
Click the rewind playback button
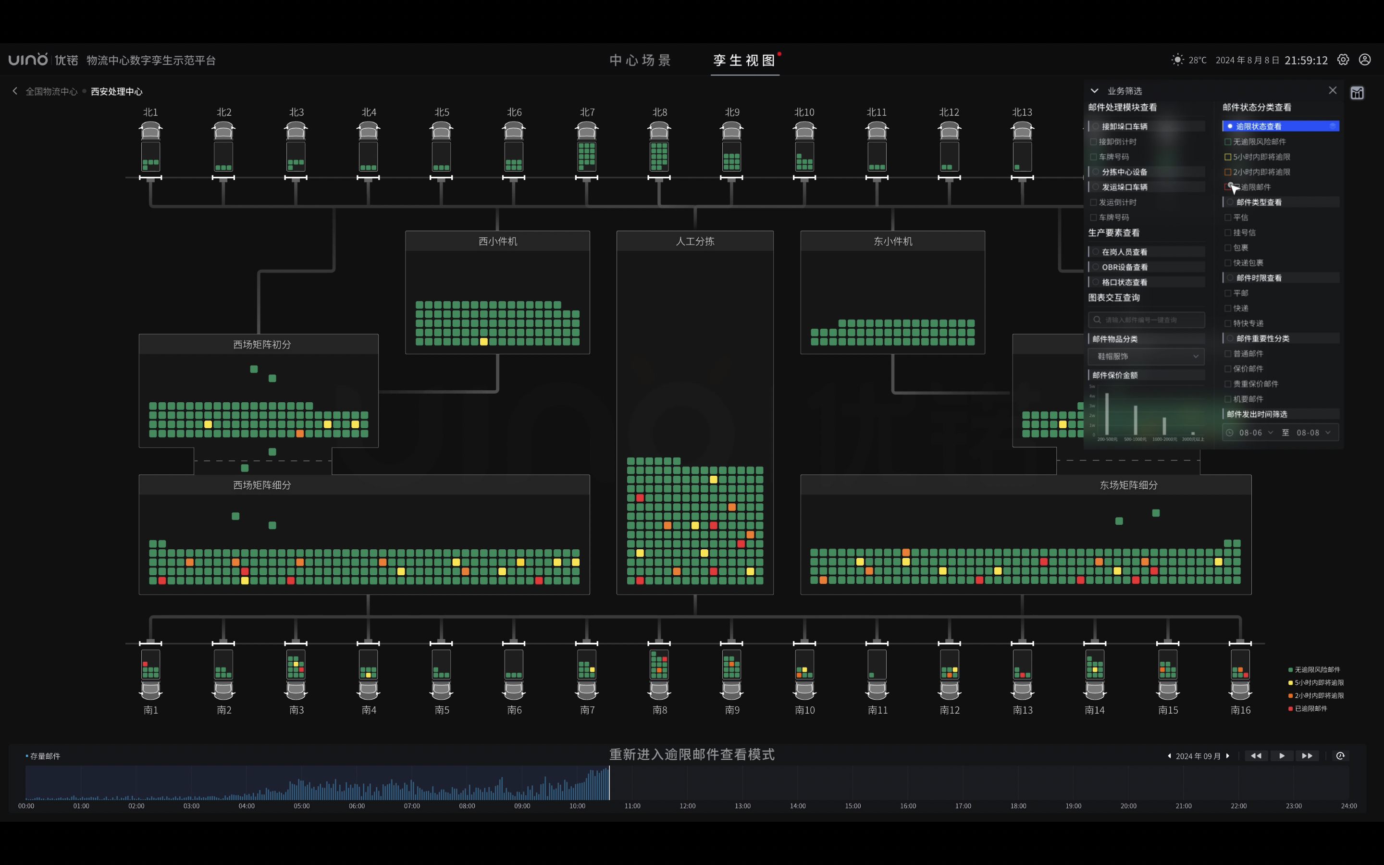(1256, 756)
